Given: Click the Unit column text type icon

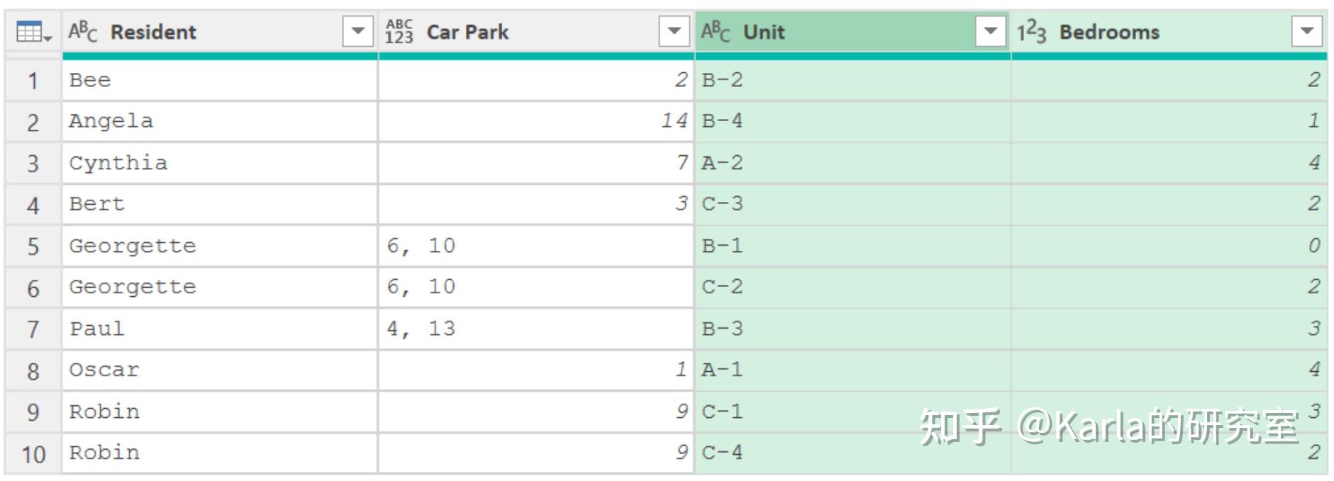Looking at the screenshot, I should 716,32.
